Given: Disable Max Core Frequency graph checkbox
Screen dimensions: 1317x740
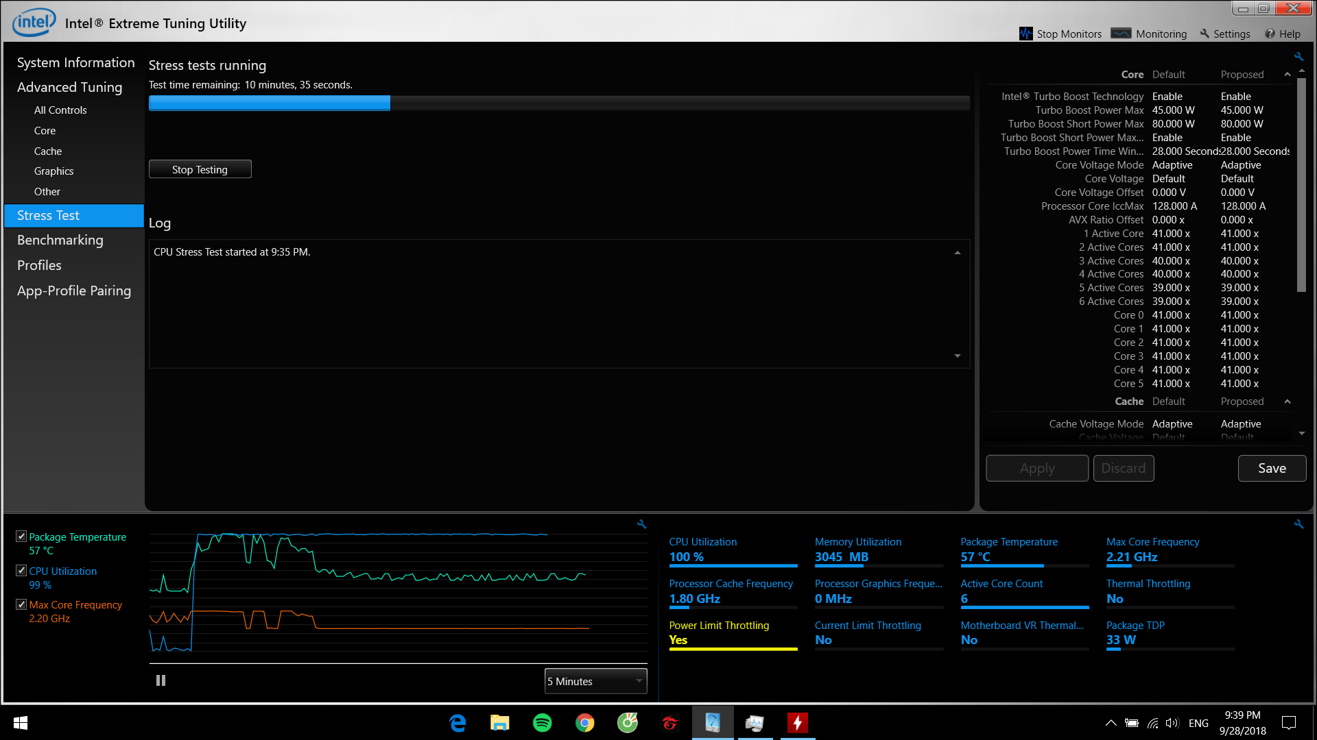Looking at the screenshot, I should pyautogui.click(x=21, y=604).
